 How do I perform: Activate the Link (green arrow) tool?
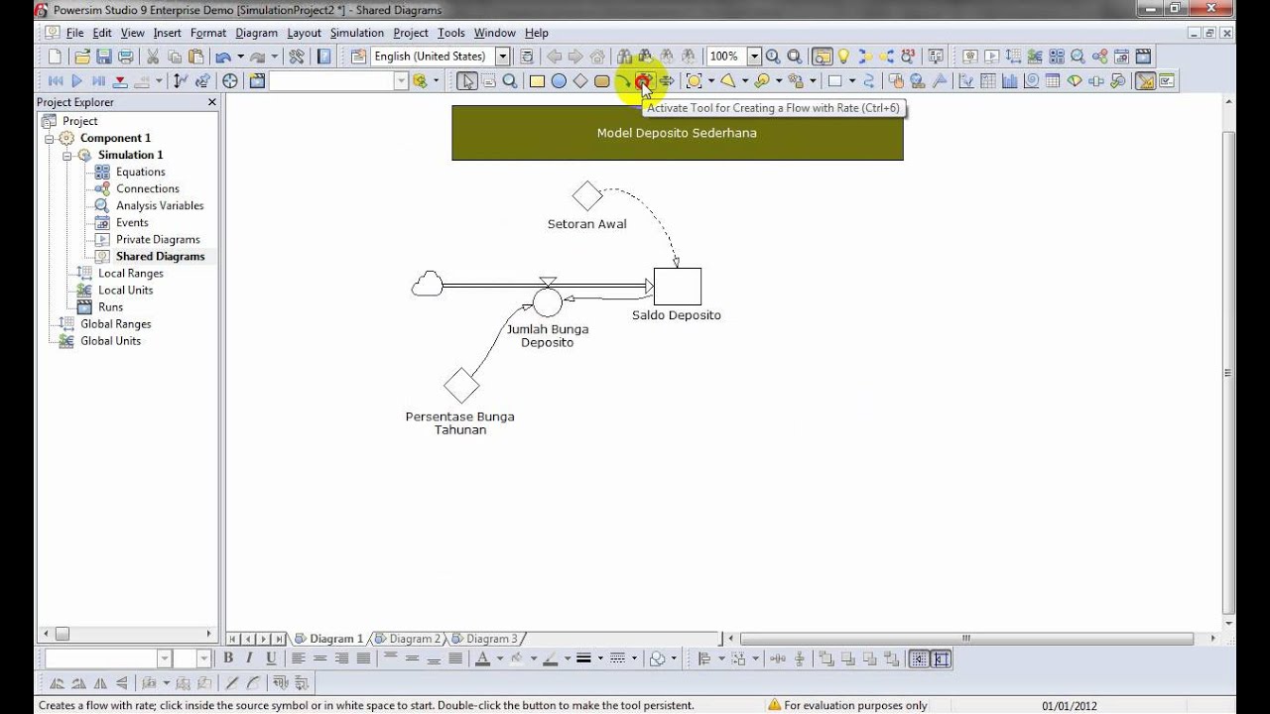point(622,81)
